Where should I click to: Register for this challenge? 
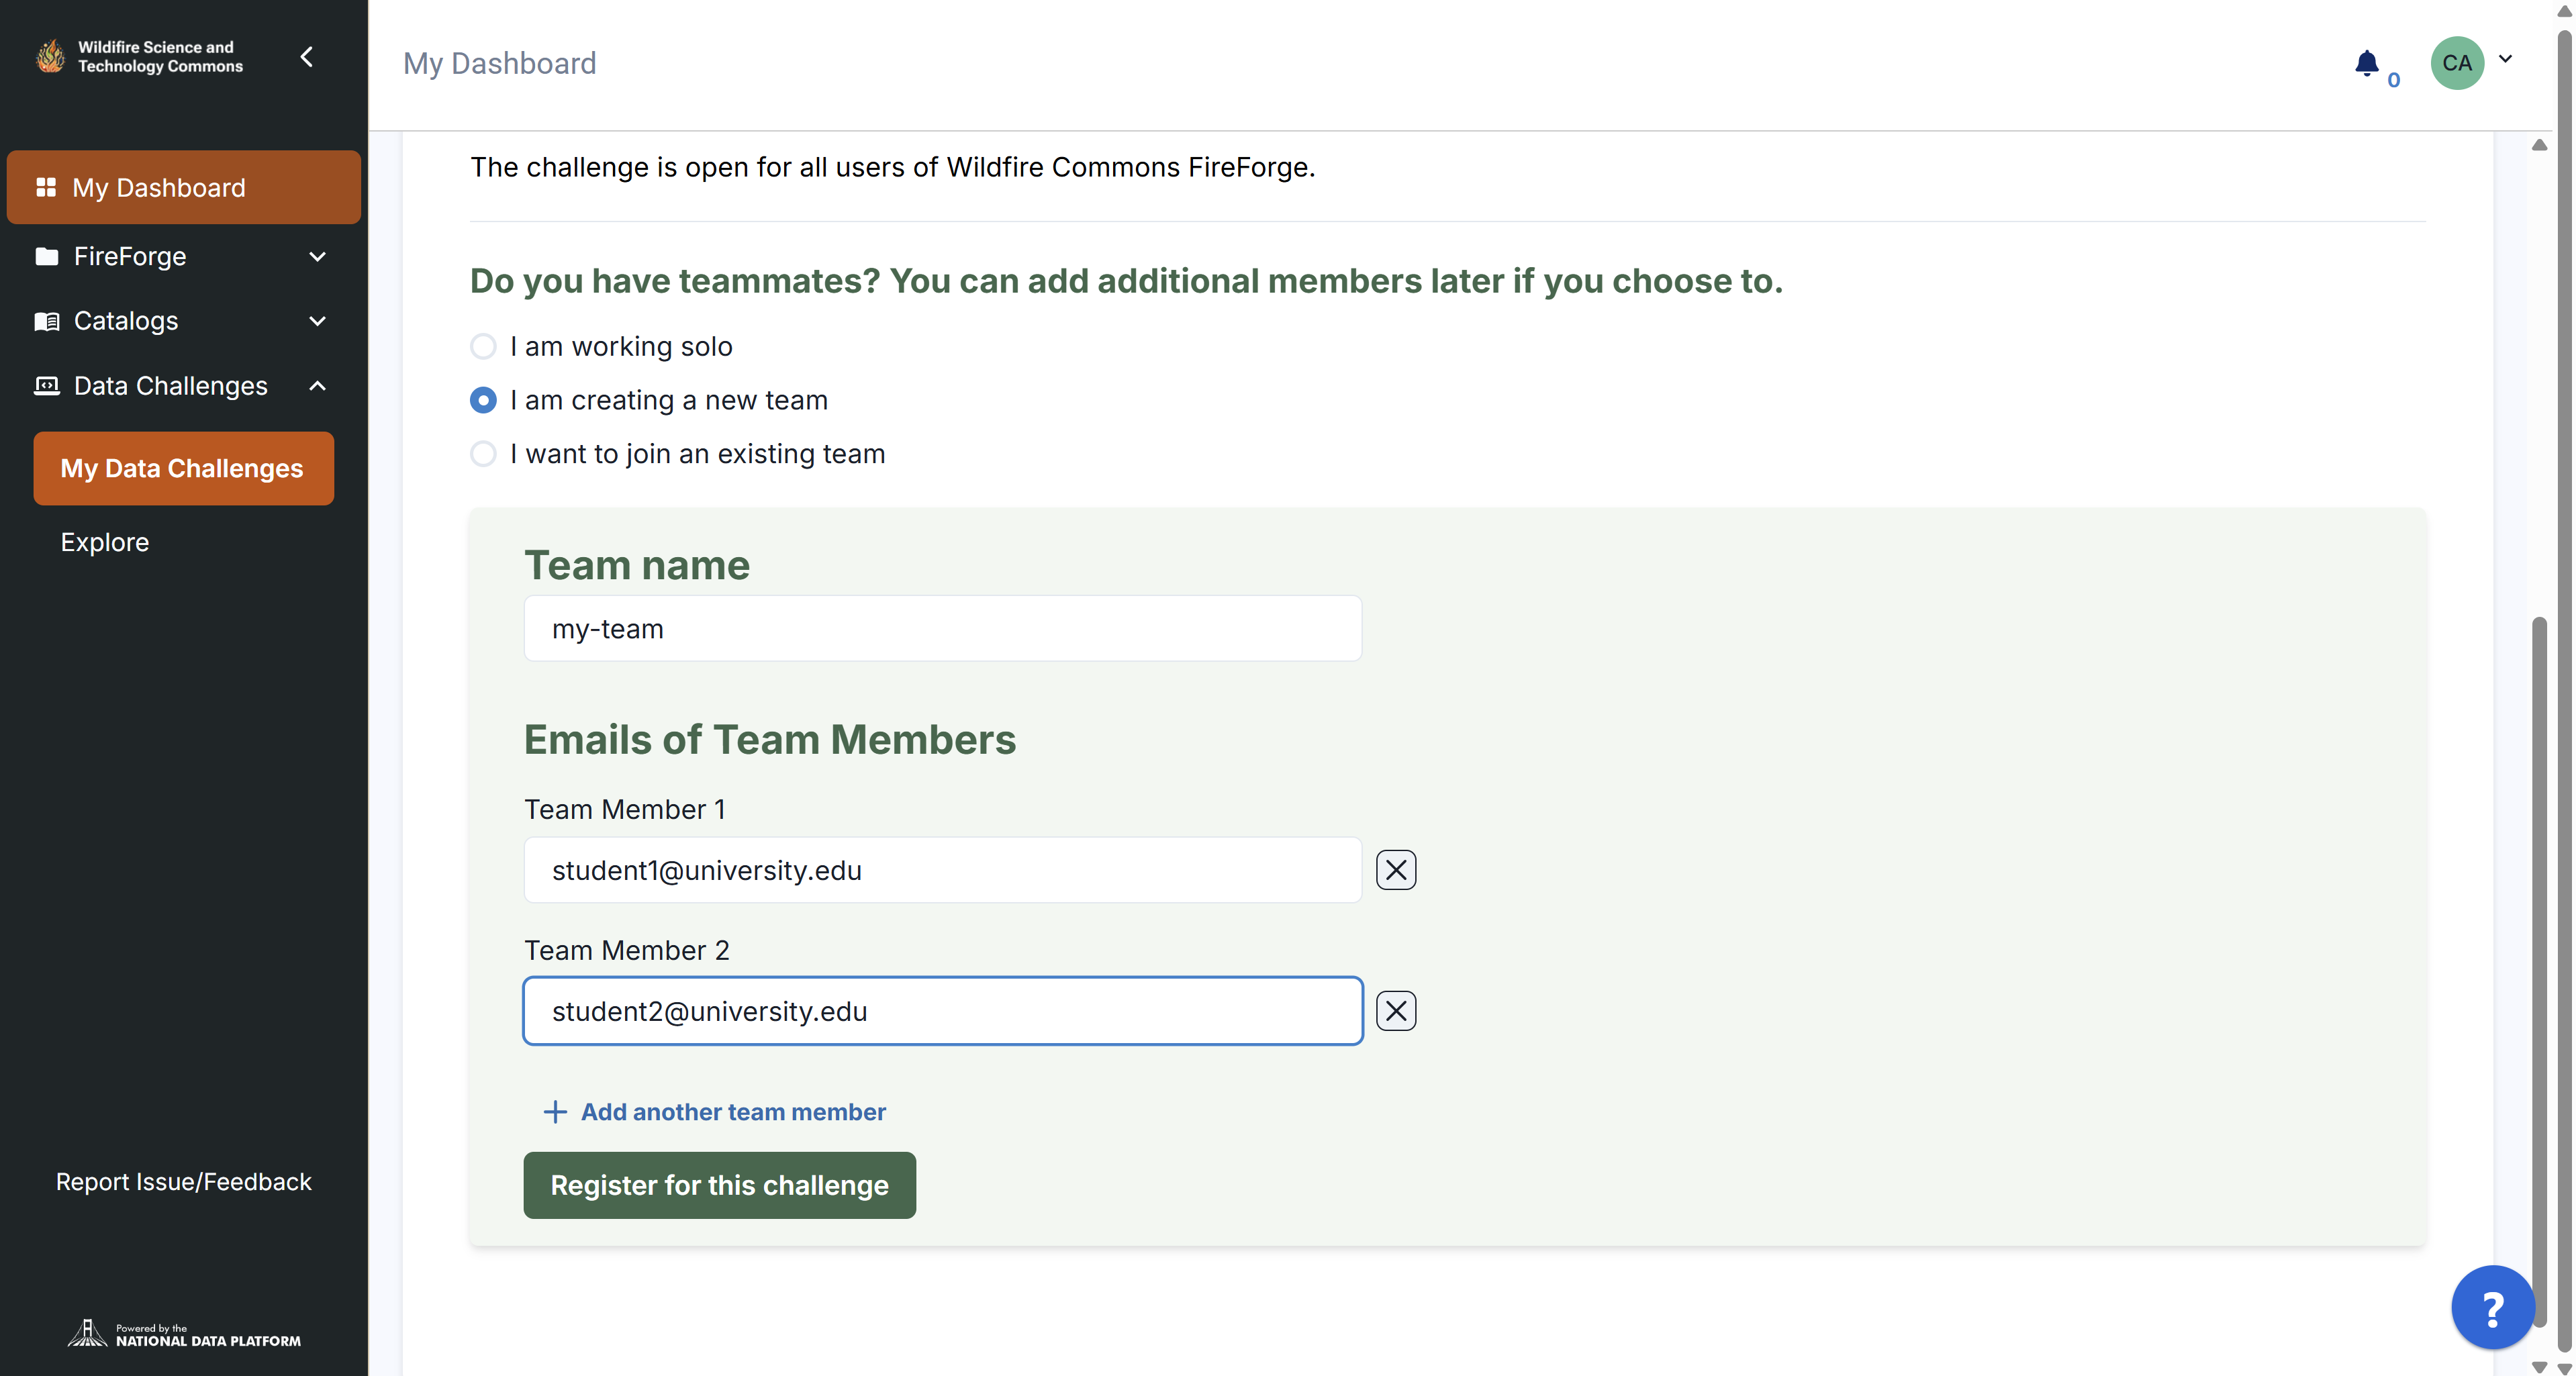point(719,1185)
